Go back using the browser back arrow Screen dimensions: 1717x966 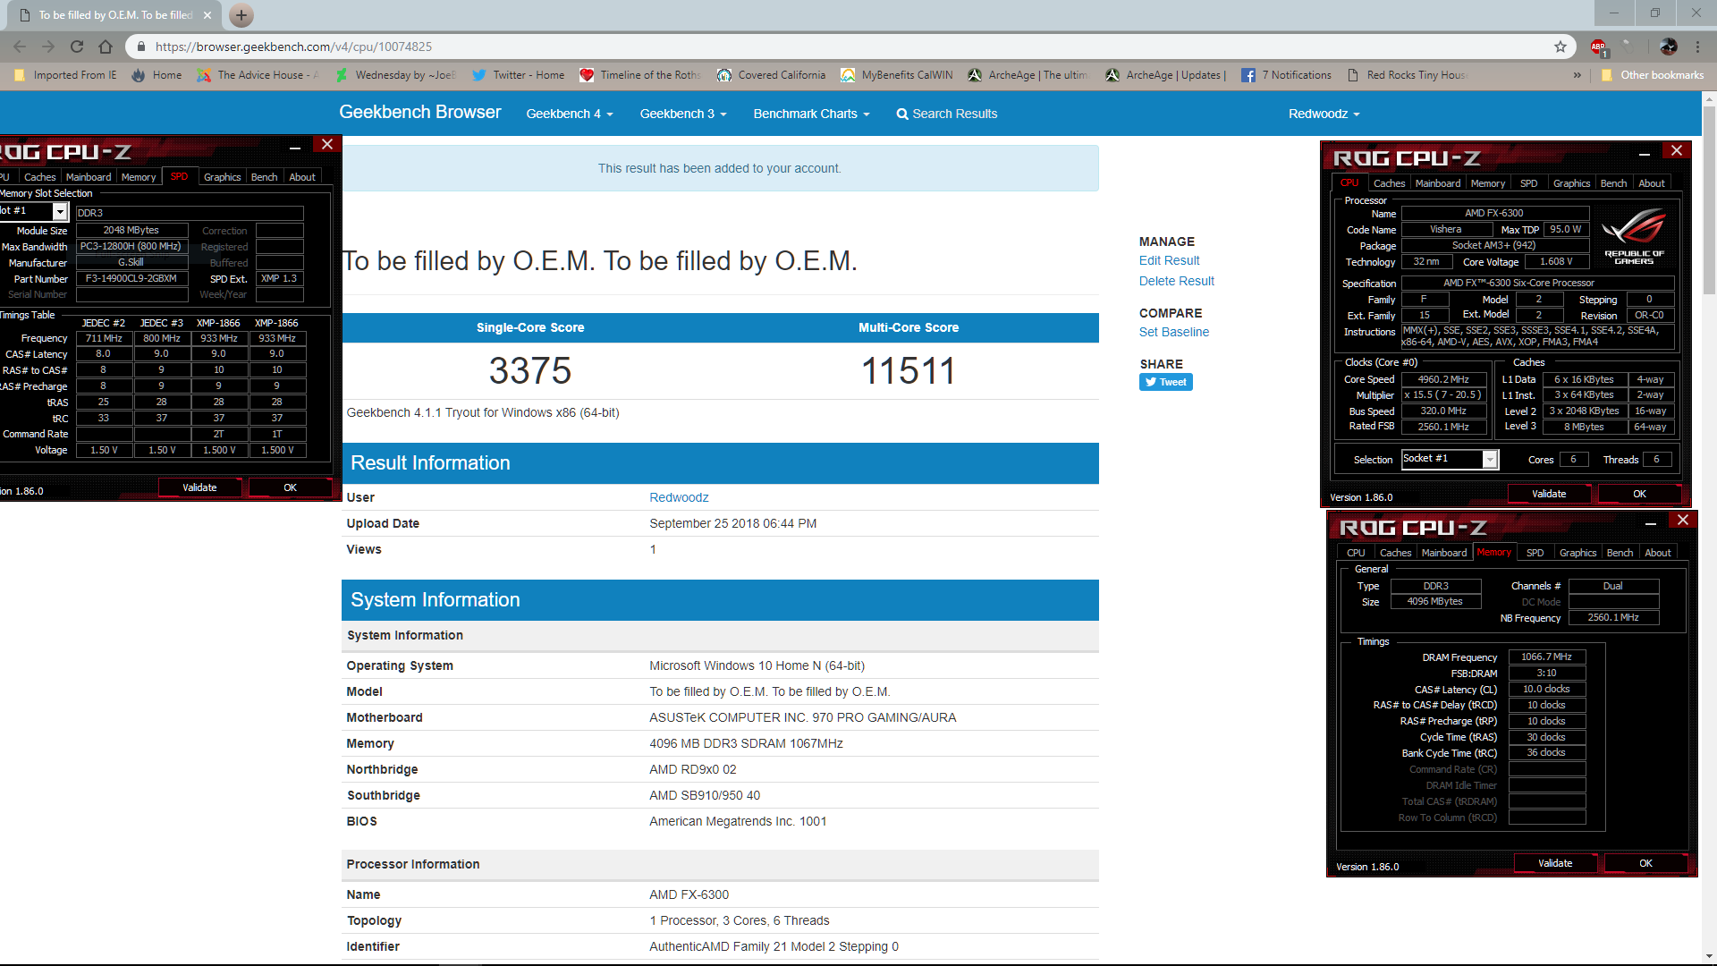[20, 47]
